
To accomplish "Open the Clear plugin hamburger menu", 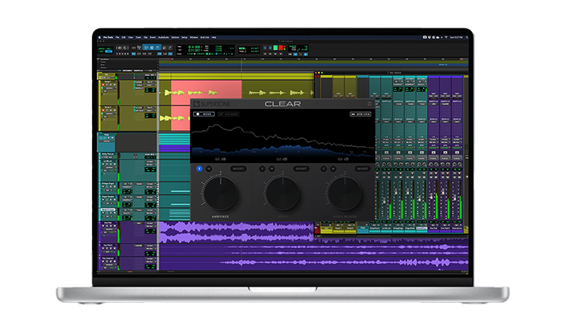I will click(370, 104).
